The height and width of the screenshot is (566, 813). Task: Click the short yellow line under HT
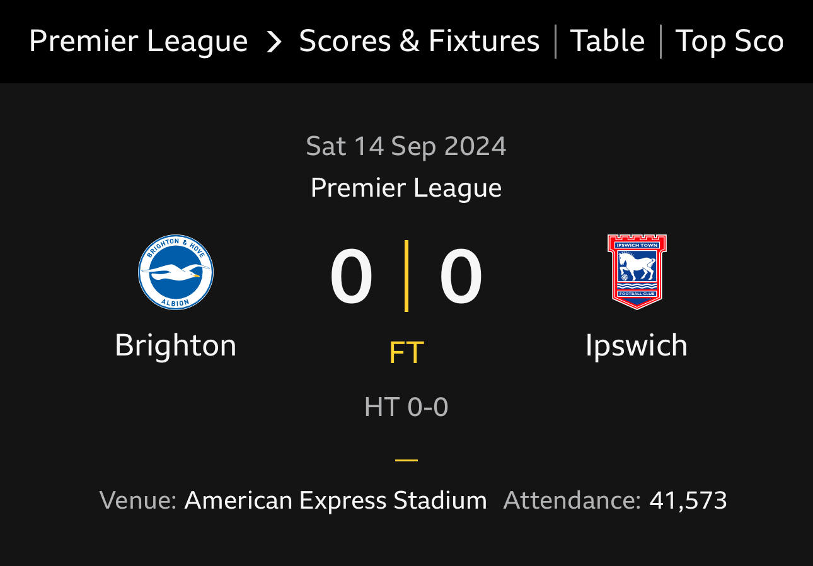[x=407, y=460]
